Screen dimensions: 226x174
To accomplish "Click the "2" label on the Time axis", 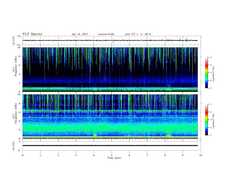I will 58,155.
